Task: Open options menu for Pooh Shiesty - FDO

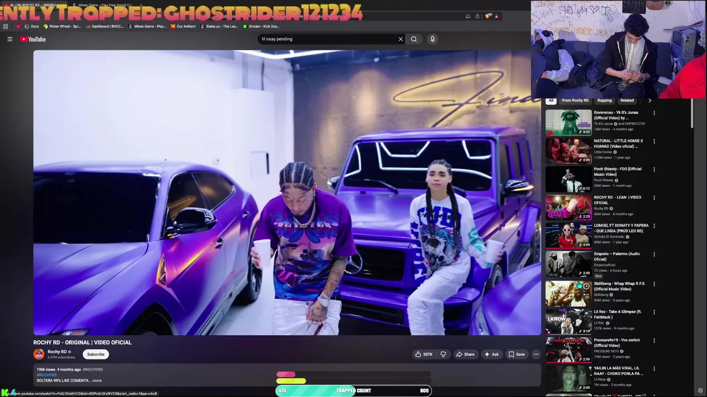Action: tap(654, 169)
